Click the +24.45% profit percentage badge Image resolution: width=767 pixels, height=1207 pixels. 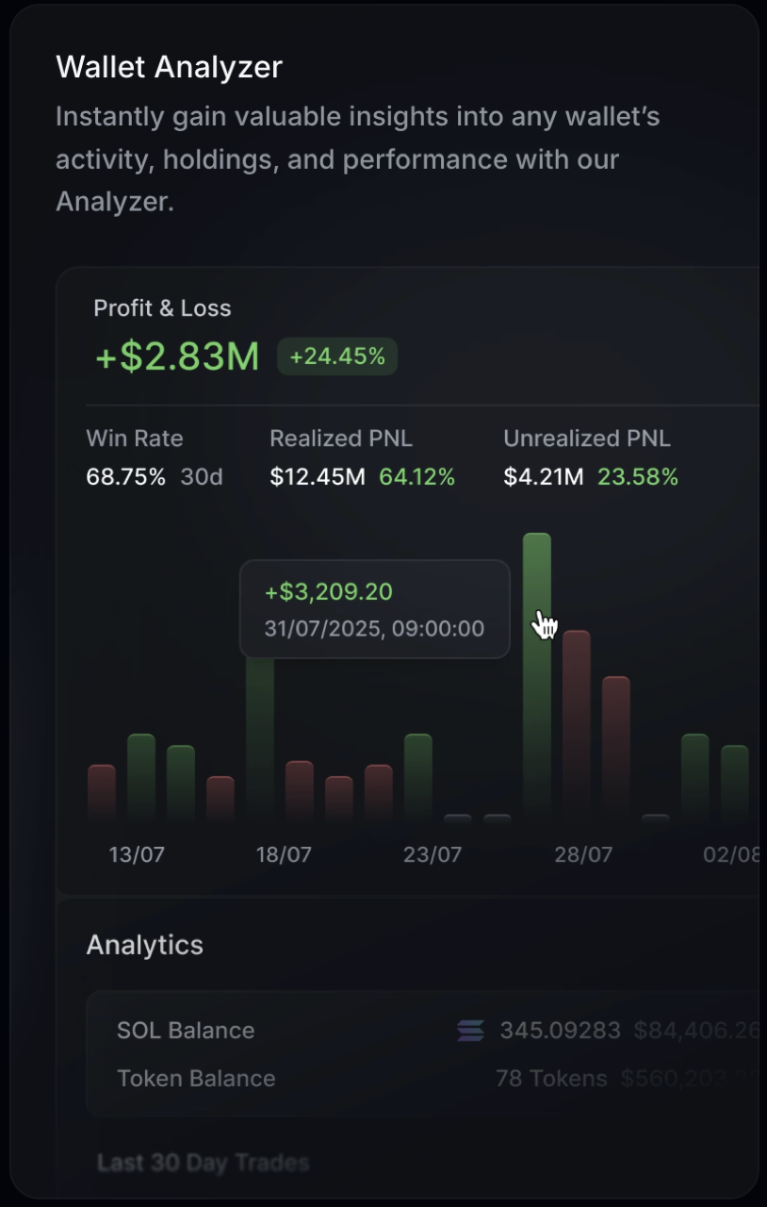(337, 356)
